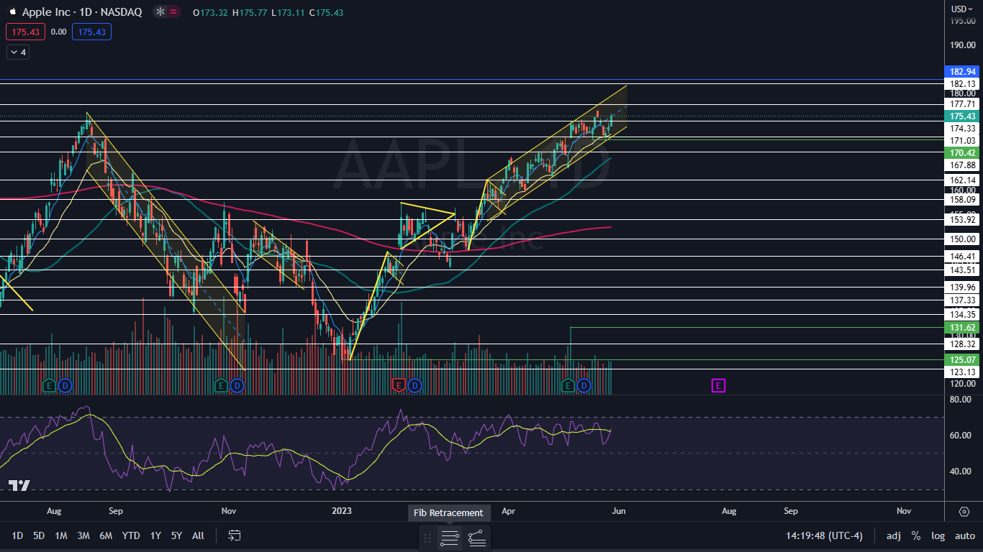This screenshot has height=552, width=983.
Task: Select the 1D time range
Action: (x=17, y=535)
